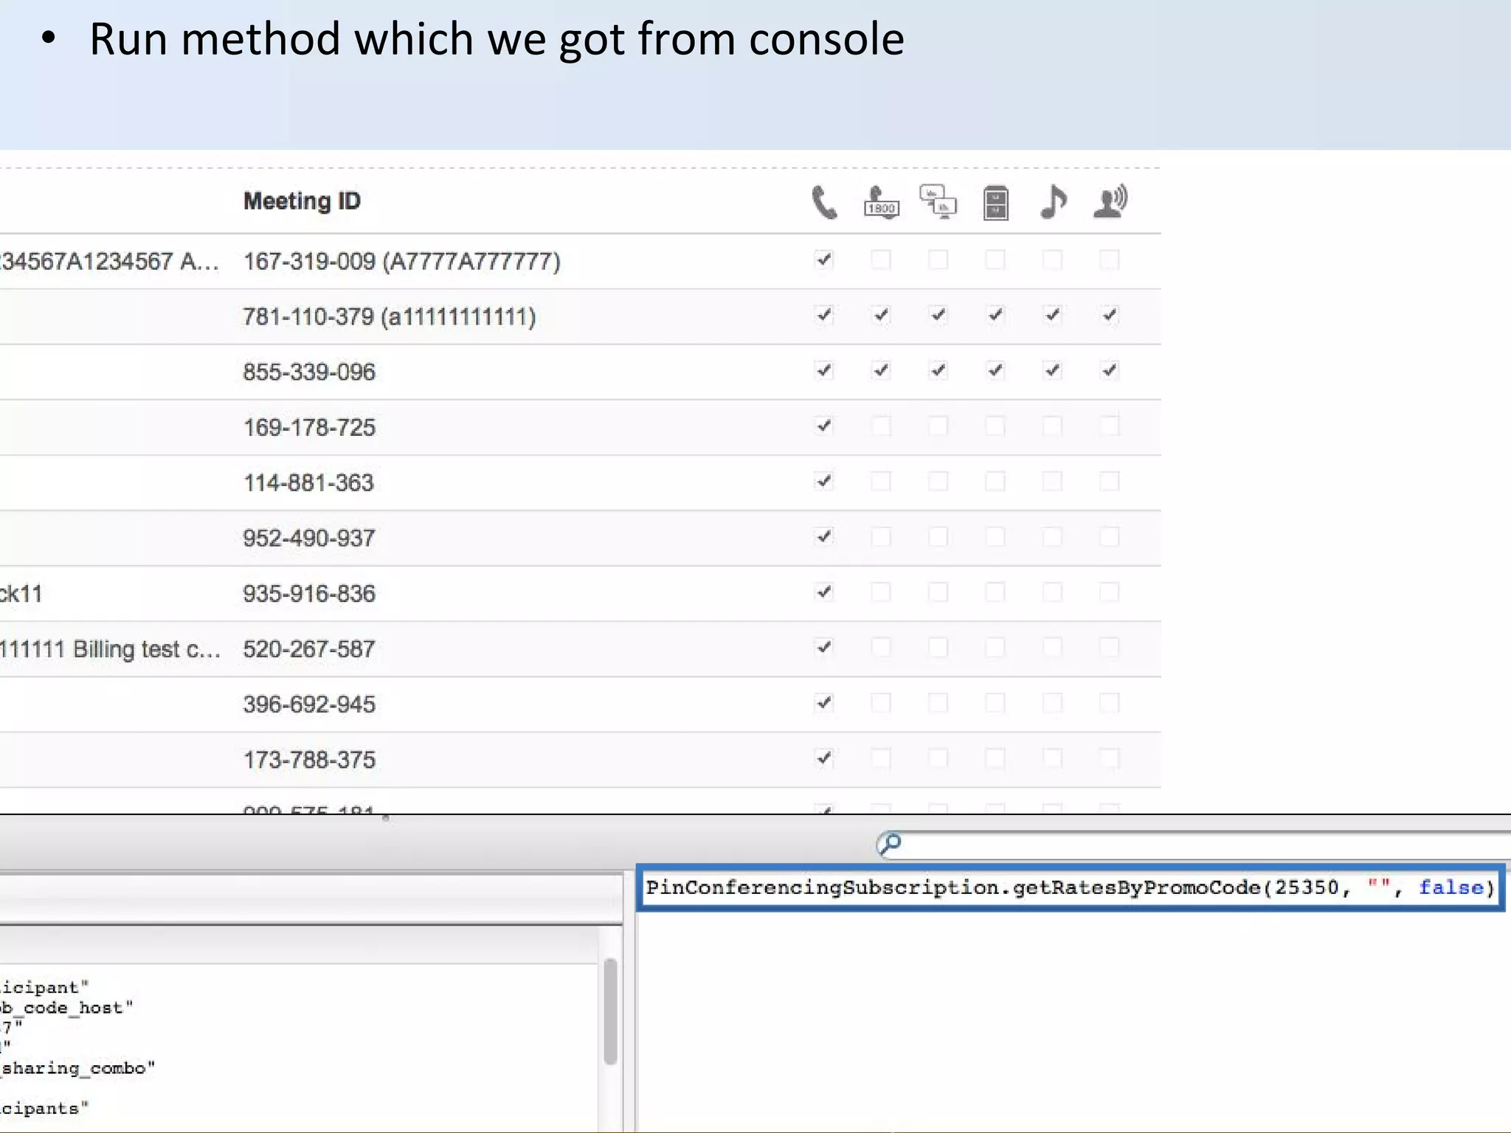Viewport: 1511px width, 1133px height.
Task: Click the recording storage cabinet icon
Action: click(995, 203)
